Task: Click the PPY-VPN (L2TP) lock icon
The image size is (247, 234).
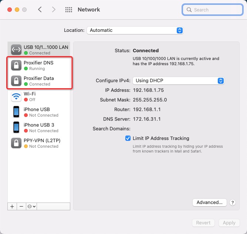Action: pos(16,143)
